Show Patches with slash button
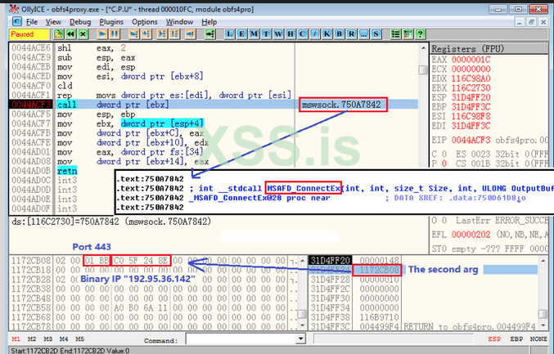This screenshot has width=554, height=354. pos(314,34)
